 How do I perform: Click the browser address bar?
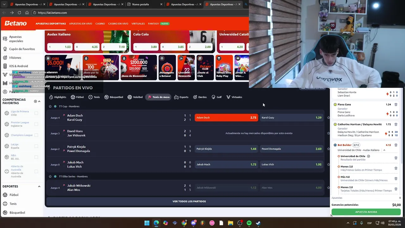tap(139, 13)
